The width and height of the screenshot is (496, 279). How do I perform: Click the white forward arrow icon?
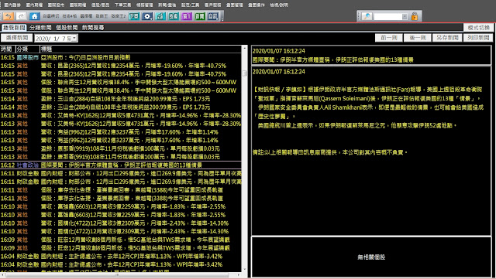(21, 16)
